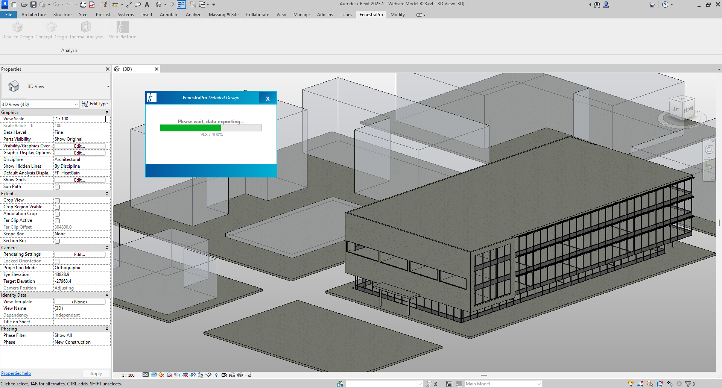Close the FenestraPro Detailed Design dialog

coord(268,99)
